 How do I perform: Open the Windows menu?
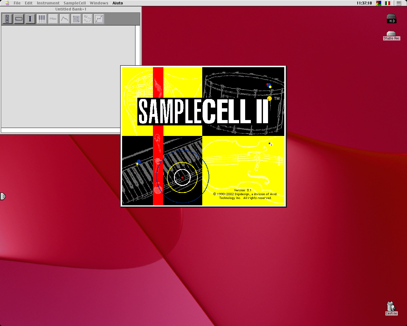coord(99,3)
